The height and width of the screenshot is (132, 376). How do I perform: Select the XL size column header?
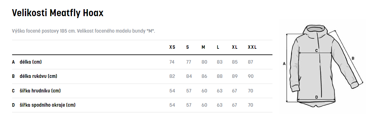[x=235, y=47]
